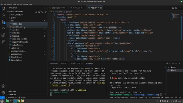The width and height of the screenshot is (183, 103).
Task: Click Go Live in the status bar
Action: point(169,98)
